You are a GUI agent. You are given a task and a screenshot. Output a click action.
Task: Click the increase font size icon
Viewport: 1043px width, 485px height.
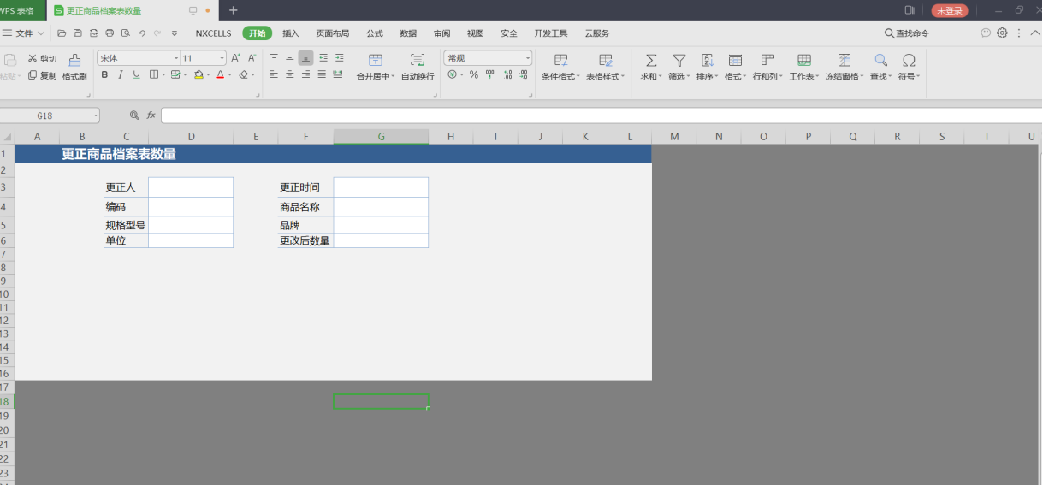236,58
